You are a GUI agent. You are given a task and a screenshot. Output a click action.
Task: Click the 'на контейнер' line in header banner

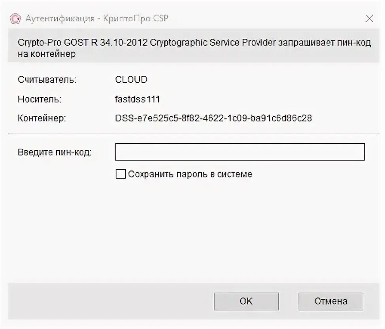[x=47, y=54]
